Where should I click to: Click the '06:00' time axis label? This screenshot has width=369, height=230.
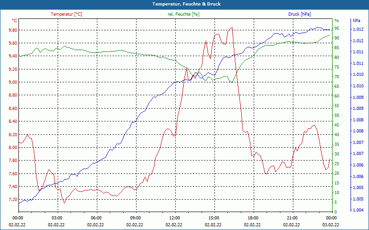click(x=95, y=218)
